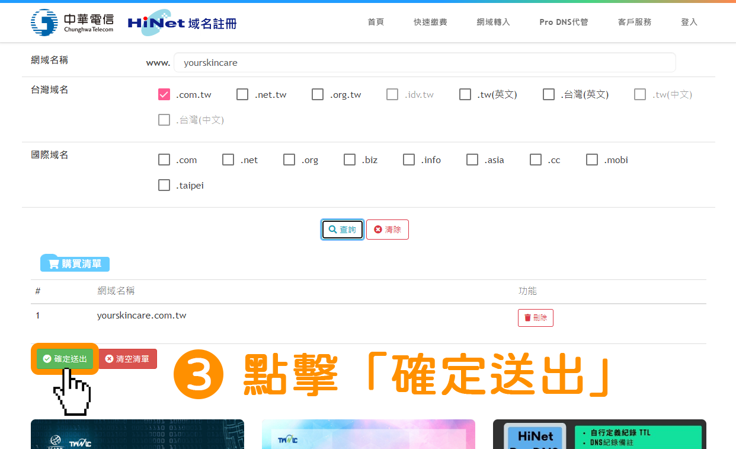736x449 pixels.
Task: Click the red 清空清單 button
Action: tap(127, 359)
